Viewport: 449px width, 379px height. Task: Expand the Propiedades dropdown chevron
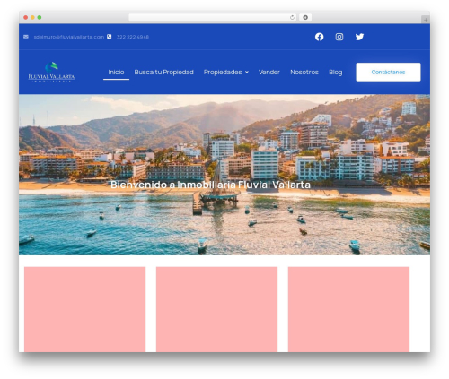click(x=247, y=72)
